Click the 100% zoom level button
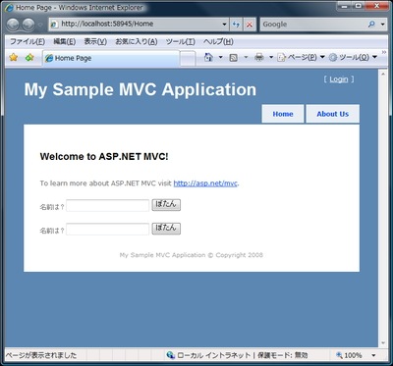 point(349,355)
